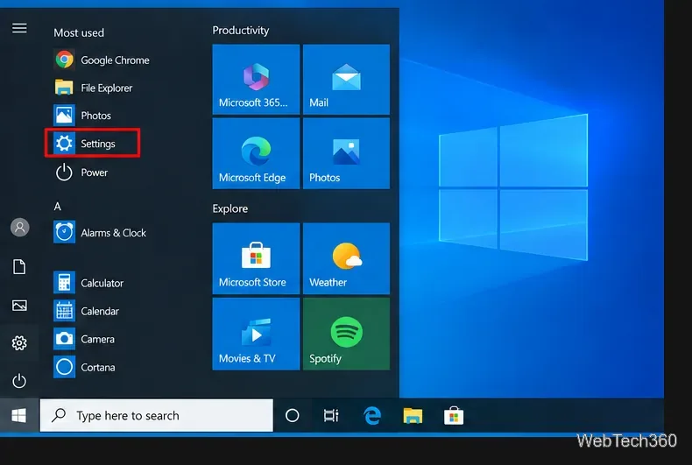Expand the Start menu hamburger button

pos(19,28)
